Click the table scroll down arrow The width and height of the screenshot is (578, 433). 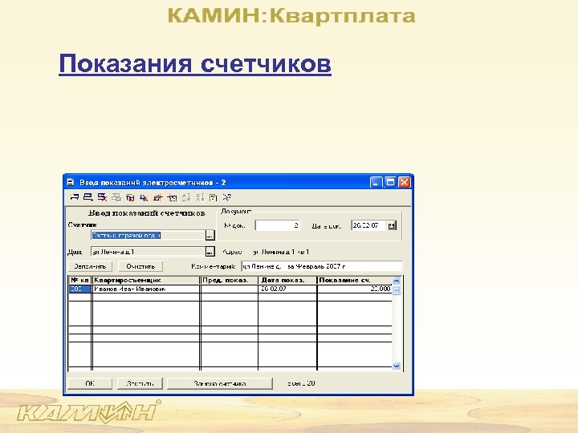(x=397, y=366)
